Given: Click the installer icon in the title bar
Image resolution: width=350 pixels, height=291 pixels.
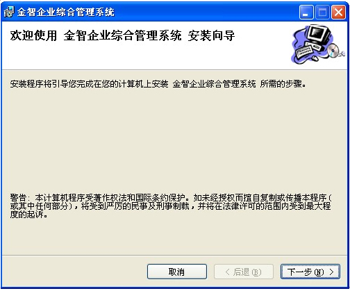Looking at the screenshot, I should pyautogui.click(x=9, y=12).
